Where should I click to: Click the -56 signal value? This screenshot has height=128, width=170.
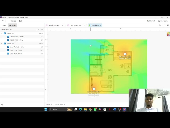[x=41, y=37]
